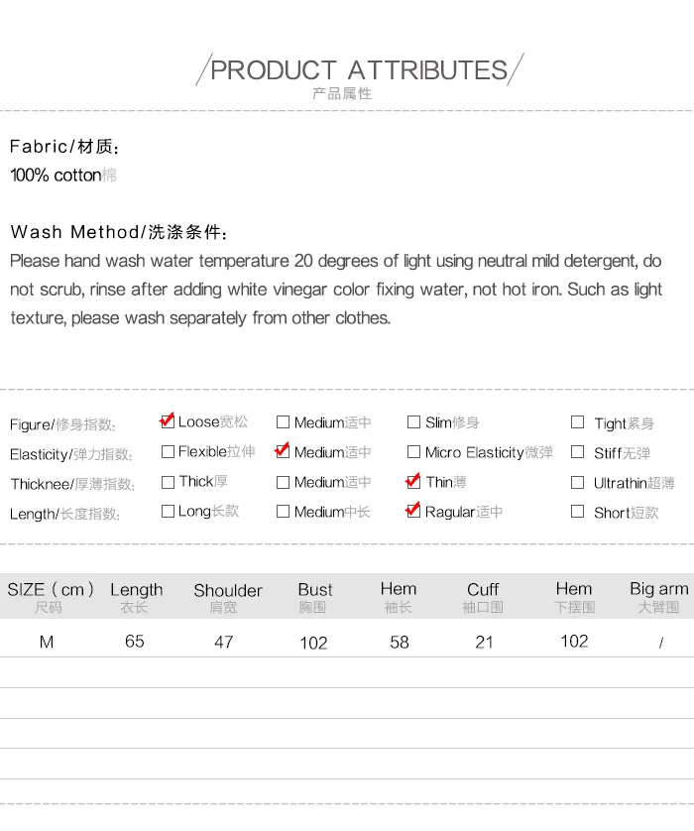Click the Bust column header
694x831 pixels.
click(315, 597)
